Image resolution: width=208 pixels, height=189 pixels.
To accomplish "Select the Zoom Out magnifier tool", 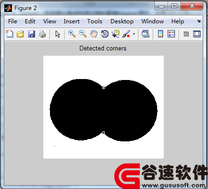I will [83, 34].
